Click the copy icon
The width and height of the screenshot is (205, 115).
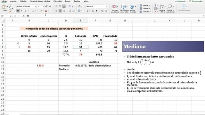tap(10, 9)
